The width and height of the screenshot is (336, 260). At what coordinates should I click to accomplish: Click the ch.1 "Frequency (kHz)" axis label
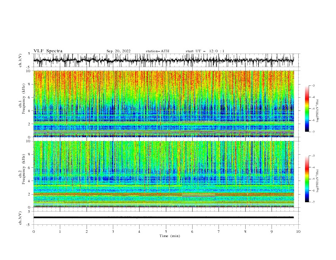click(24, 99)
